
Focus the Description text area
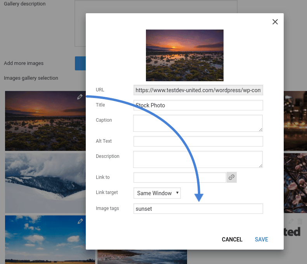point(198,159)
